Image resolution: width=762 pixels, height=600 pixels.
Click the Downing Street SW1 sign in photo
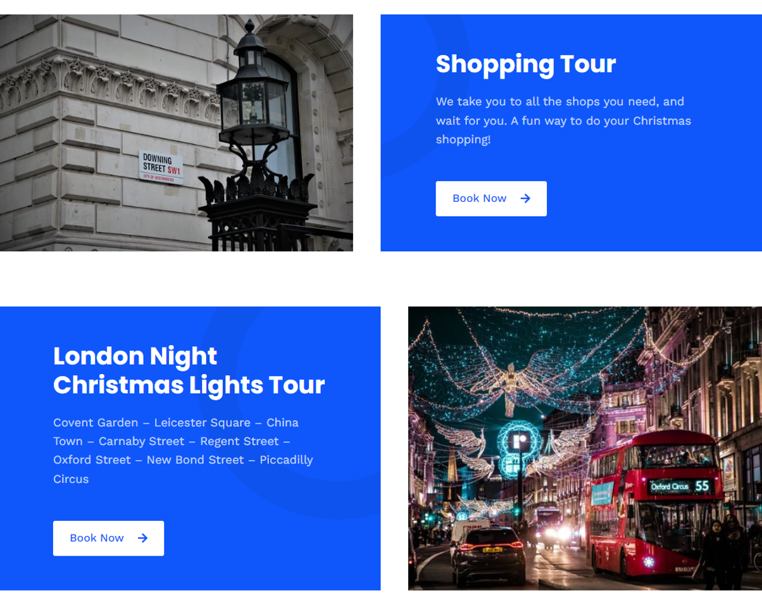pos(161,166)
